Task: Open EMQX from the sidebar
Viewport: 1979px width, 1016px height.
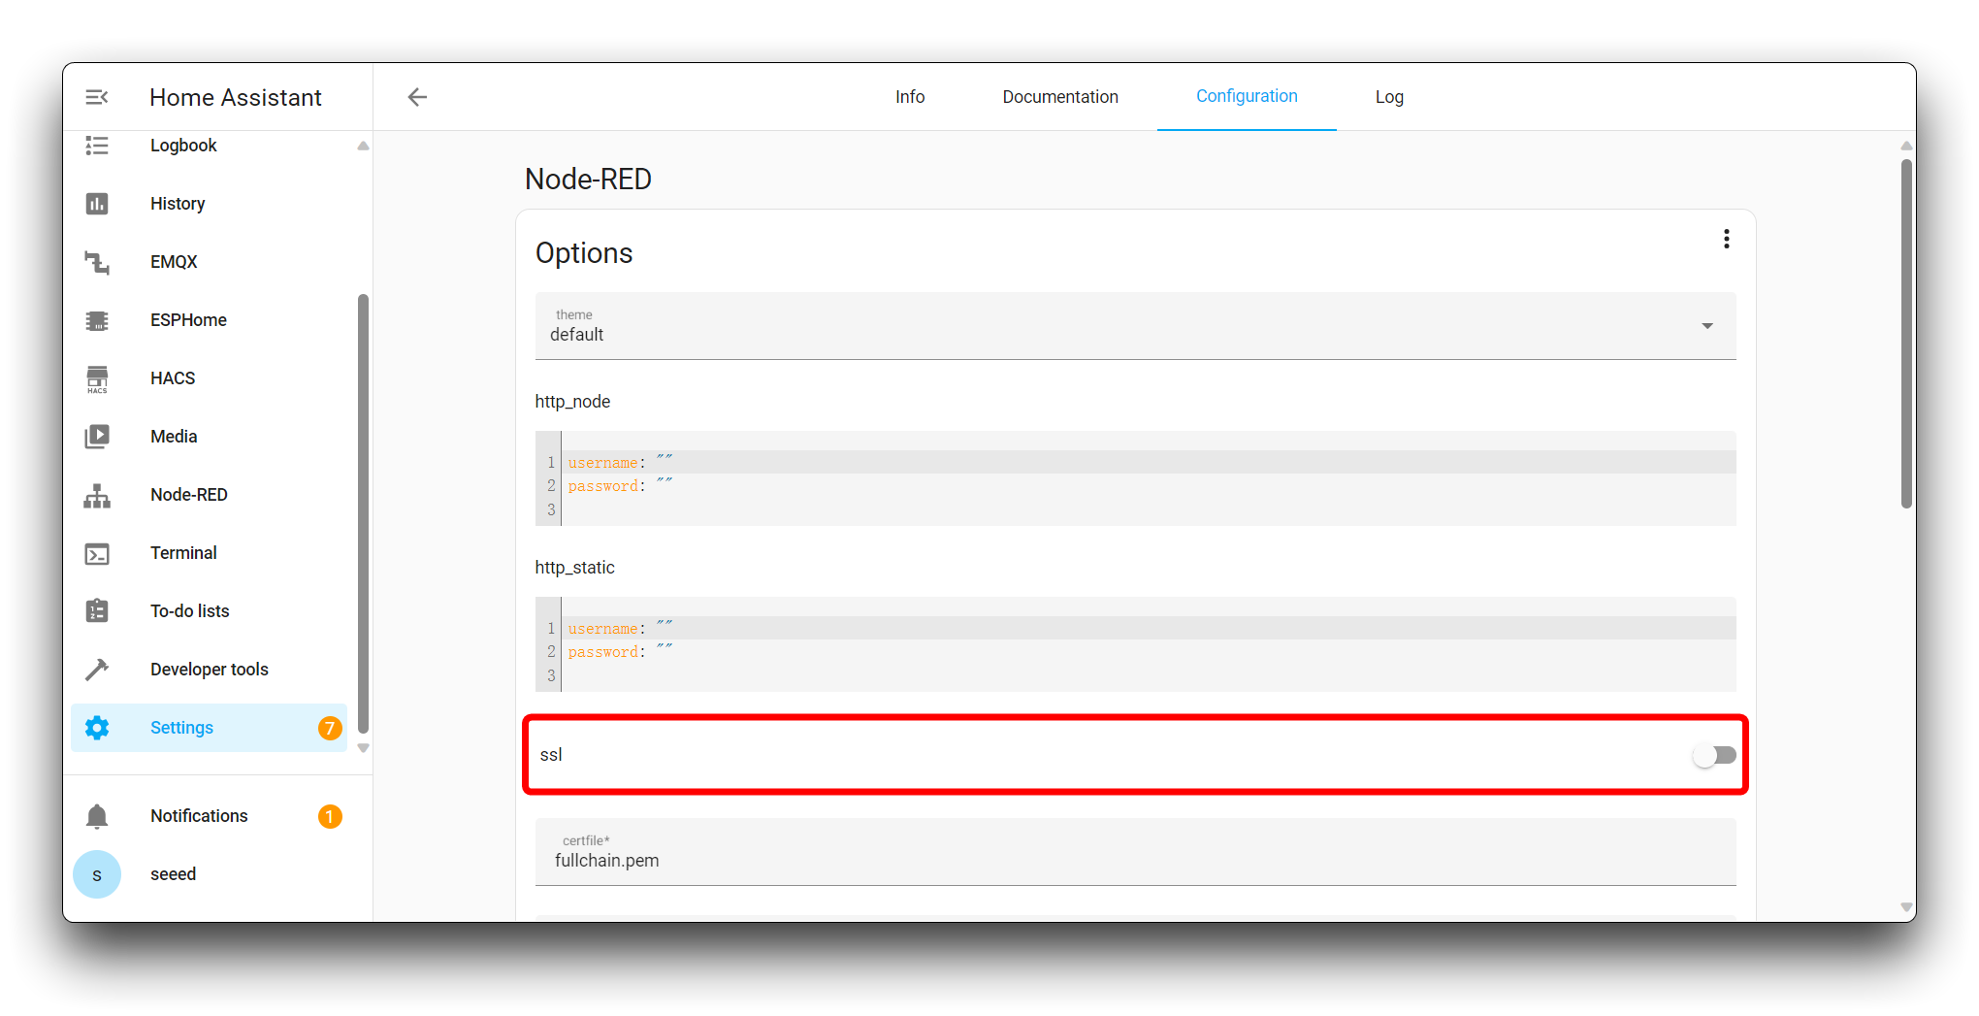Action: pos(210,262)
